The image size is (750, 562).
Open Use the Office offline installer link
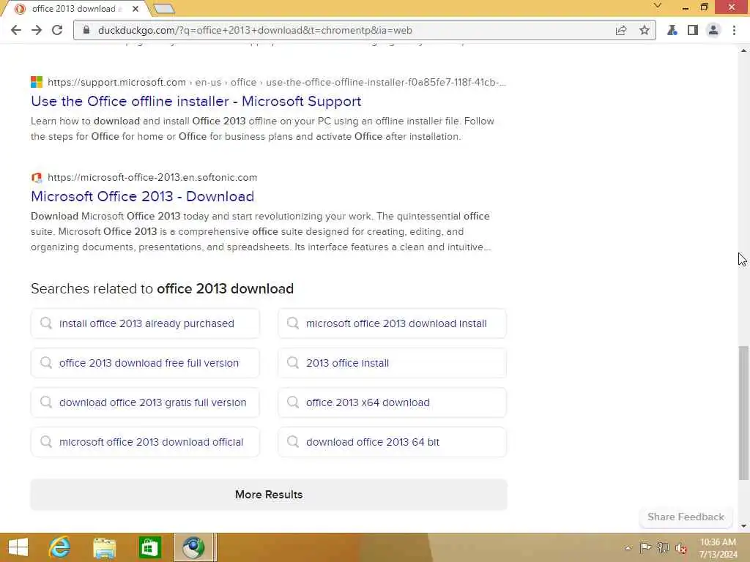pos(196,101)
